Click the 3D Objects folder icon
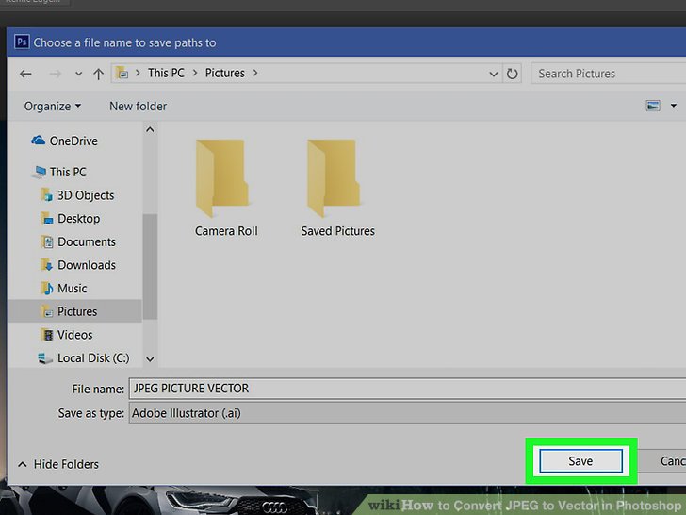Image resolution: width=686 pixels, height=515 pixels. (47, 195)
